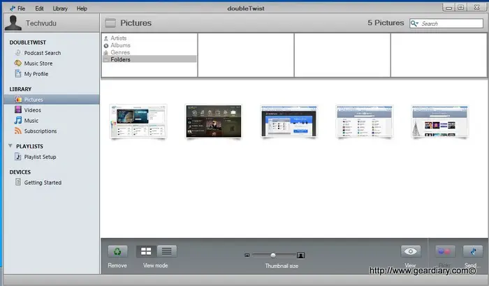Open the File menu
489x286 pixels.
pos(21,8)
